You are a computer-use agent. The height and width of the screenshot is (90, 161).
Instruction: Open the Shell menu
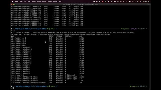coord(21,1)
